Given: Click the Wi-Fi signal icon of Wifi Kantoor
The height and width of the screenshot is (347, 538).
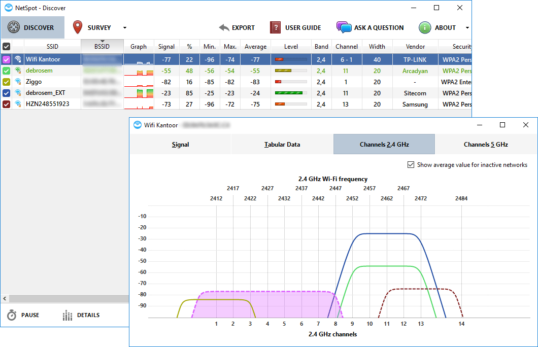Looking at the screenshot, I should 18,59.
